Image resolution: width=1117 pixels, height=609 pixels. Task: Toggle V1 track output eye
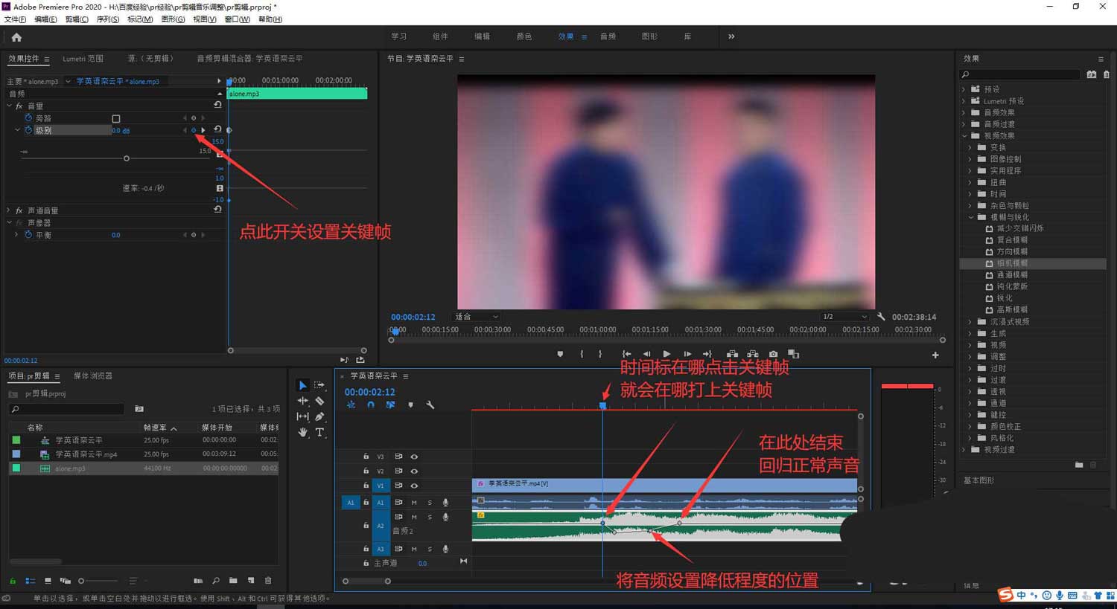point(414,486)
